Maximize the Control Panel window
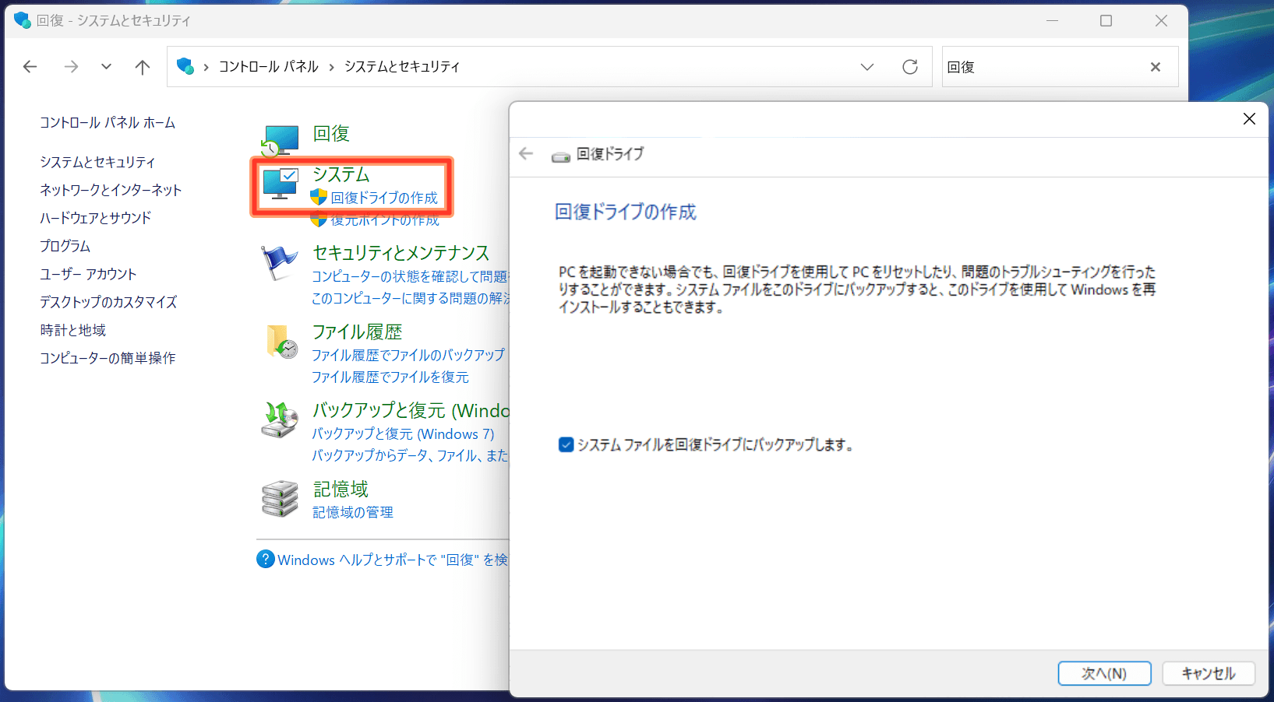 tap(1106, 21)
